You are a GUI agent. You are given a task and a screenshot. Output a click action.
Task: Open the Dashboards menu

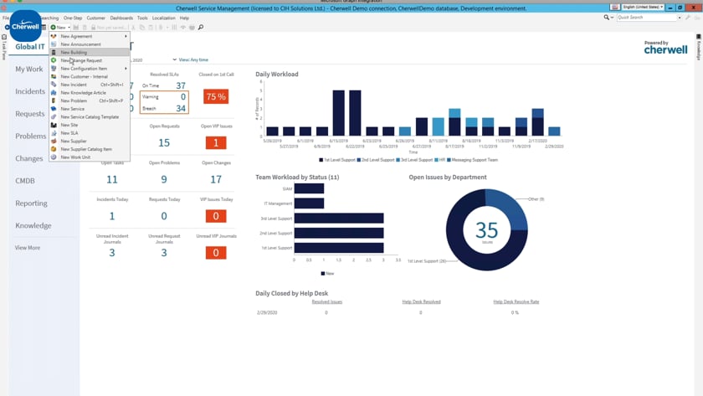coord(121,18)
